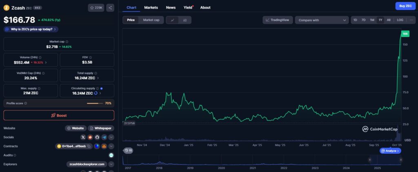The image size is (418, 172).
Task: Open Why is ZEC's price up today
Action: pos(31,29)
